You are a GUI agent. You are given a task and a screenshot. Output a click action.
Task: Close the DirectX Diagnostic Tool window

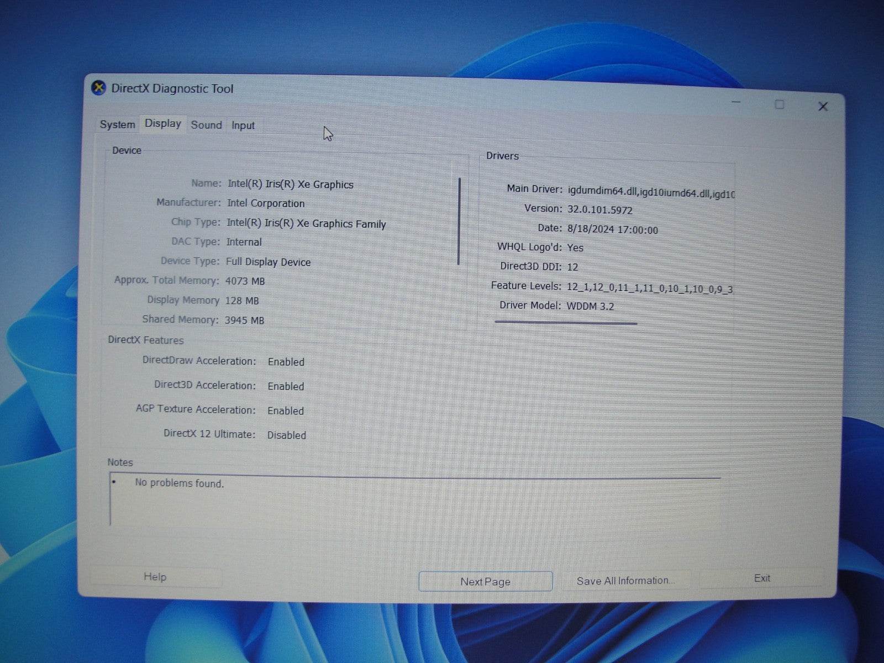pos(823,106)
